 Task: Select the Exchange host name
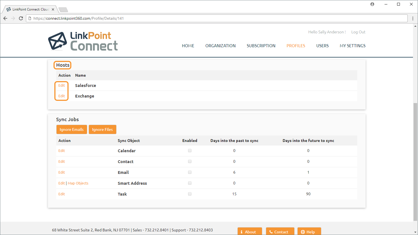pyautogui.click(x=85, y=96)
